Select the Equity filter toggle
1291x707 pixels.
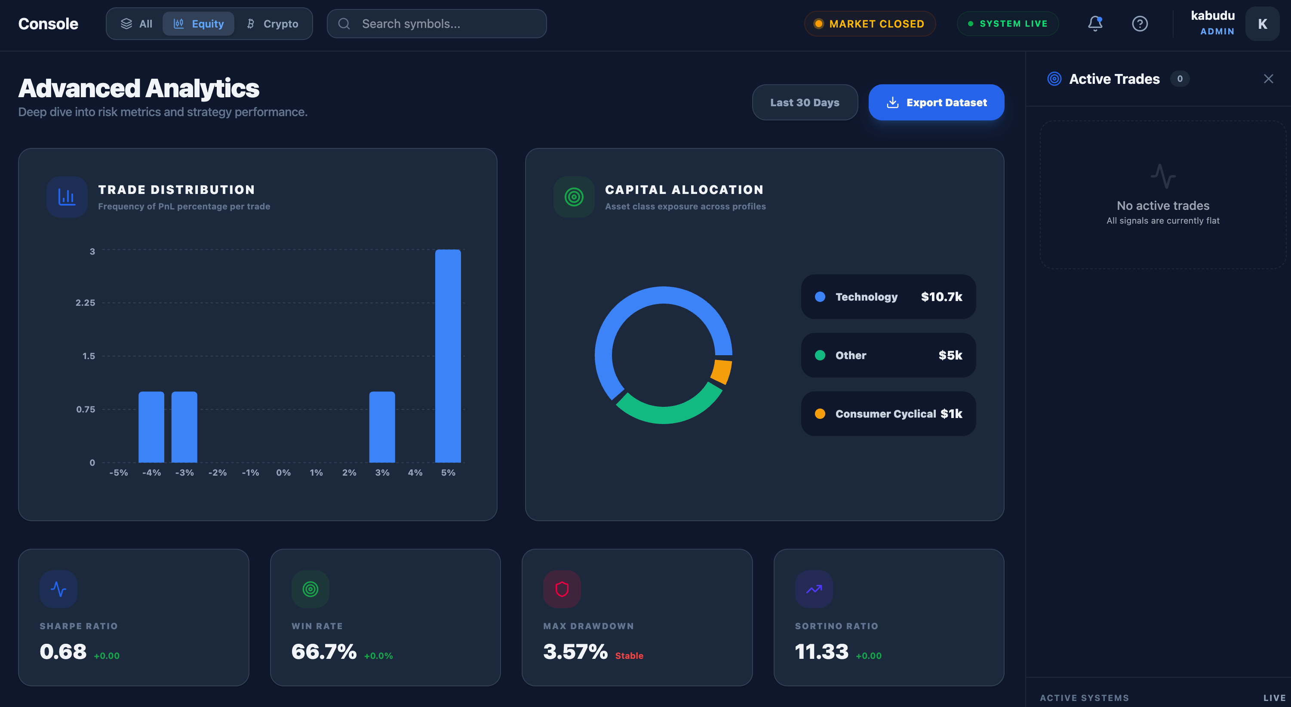click(198, 24)
